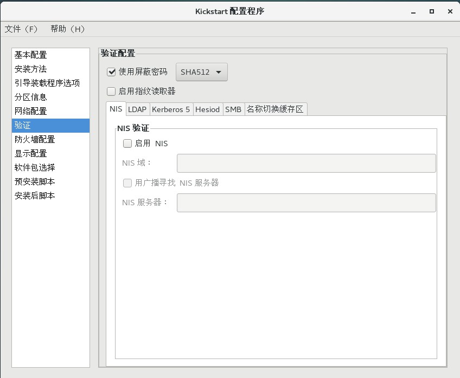Switch to the 名称切换缓存区 tab
The width and height of the screenshot is (460, 378).
point(275,109)
